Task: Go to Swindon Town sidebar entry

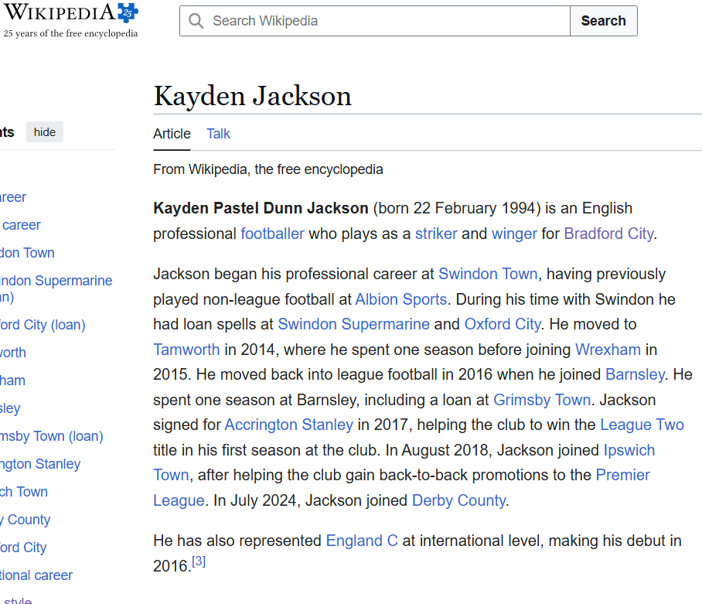Action: pyautogui.click(x=27, y=253)
